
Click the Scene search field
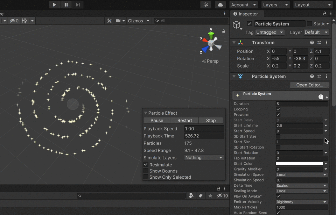click(x=191, y=21)
